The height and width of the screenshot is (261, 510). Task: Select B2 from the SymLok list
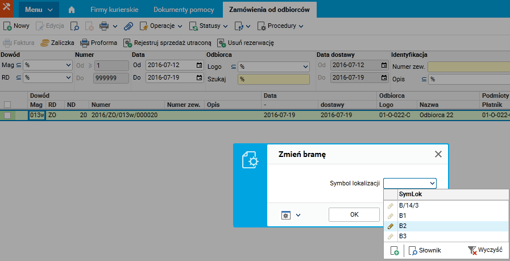click(453, 226)
